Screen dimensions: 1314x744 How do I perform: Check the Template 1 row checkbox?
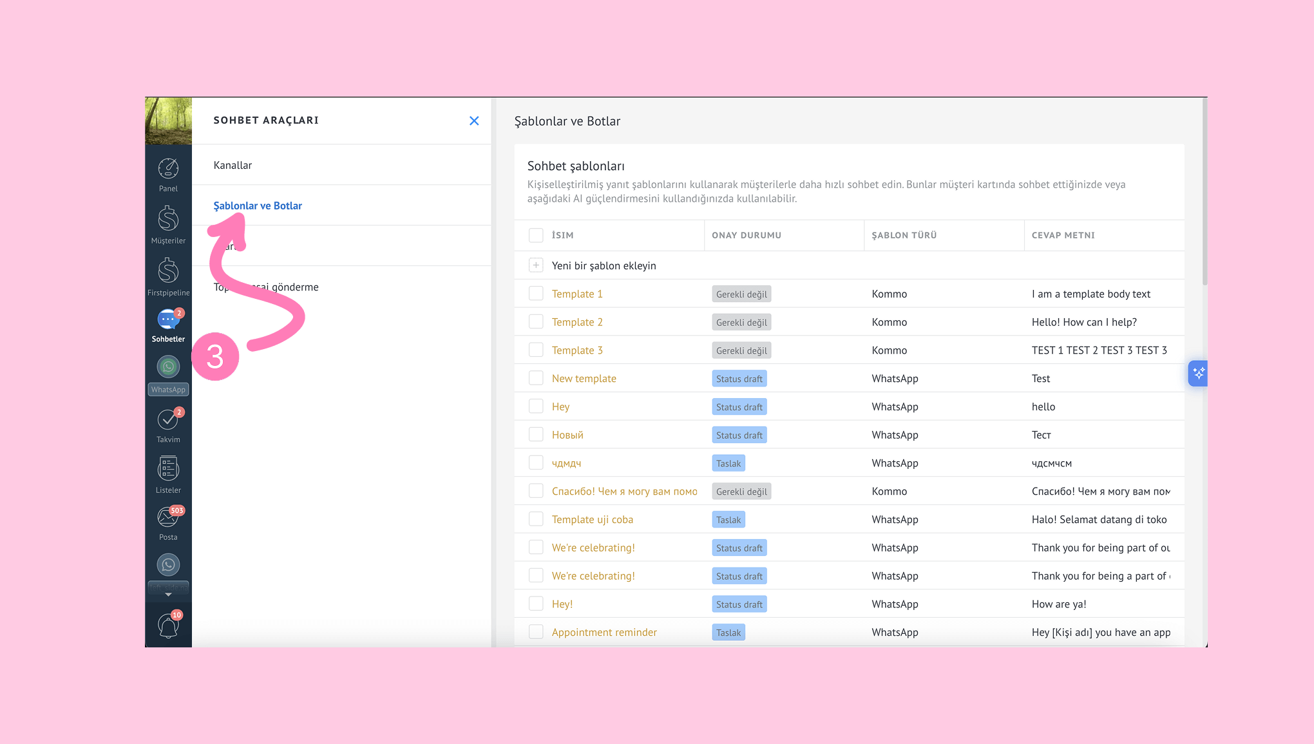pyautogui.click(x=536, y=294)
